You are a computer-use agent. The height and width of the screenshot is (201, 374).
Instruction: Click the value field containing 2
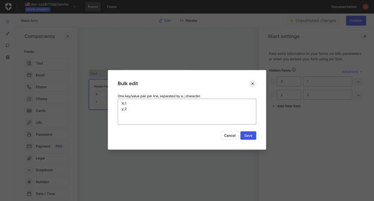(x=327, y=95)
